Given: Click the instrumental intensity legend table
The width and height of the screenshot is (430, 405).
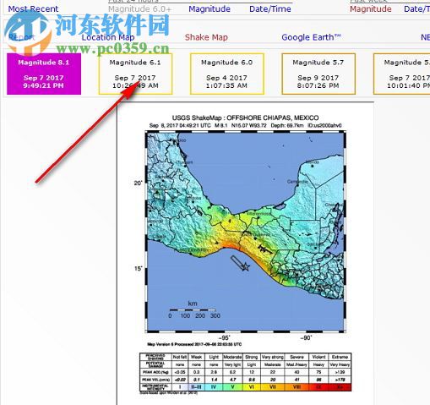Looking at the screenshot, I should pyautogui.click(x=245, y=372).
